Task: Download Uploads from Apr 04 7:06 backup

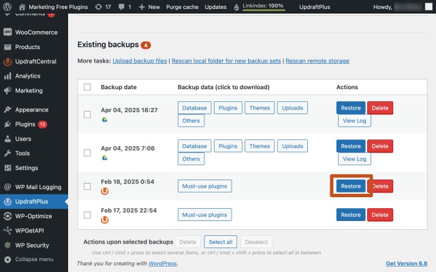Action: 292,146
